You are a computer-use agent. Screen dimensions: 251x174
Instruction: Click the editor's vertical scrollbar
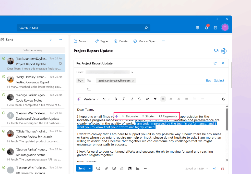tap(227, 120)
